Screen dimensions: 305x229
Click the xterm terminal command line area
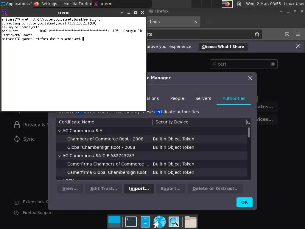coord(74,64)
